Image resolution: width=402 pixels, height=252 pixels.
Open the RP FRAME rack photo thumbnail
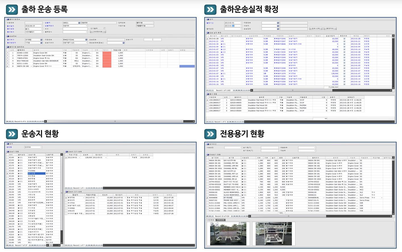[274, 234]
